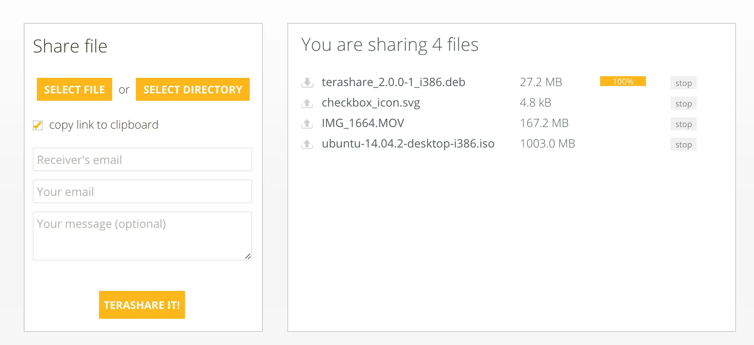The height and width of the screenshot is (345, 754).
Task: Click the download icon next to terashare_2.0.0-1_i386.deb
Action: [306, 82]
